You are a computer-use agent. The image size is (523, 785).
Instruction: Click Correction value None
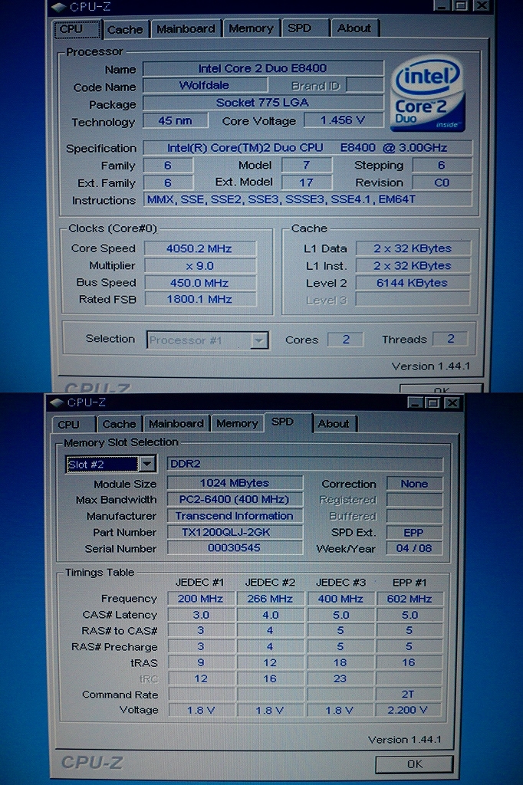[414, 484]
